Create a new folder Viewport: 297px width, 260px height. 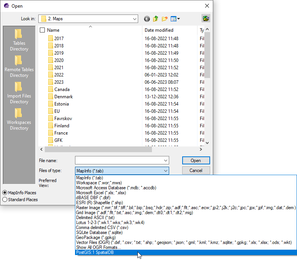(165, 19)
